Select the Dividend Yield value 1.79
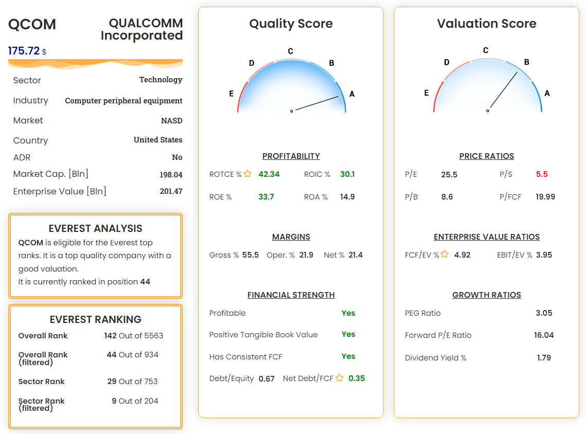Viewport: 587px width, 434px height. pos(544,358)
